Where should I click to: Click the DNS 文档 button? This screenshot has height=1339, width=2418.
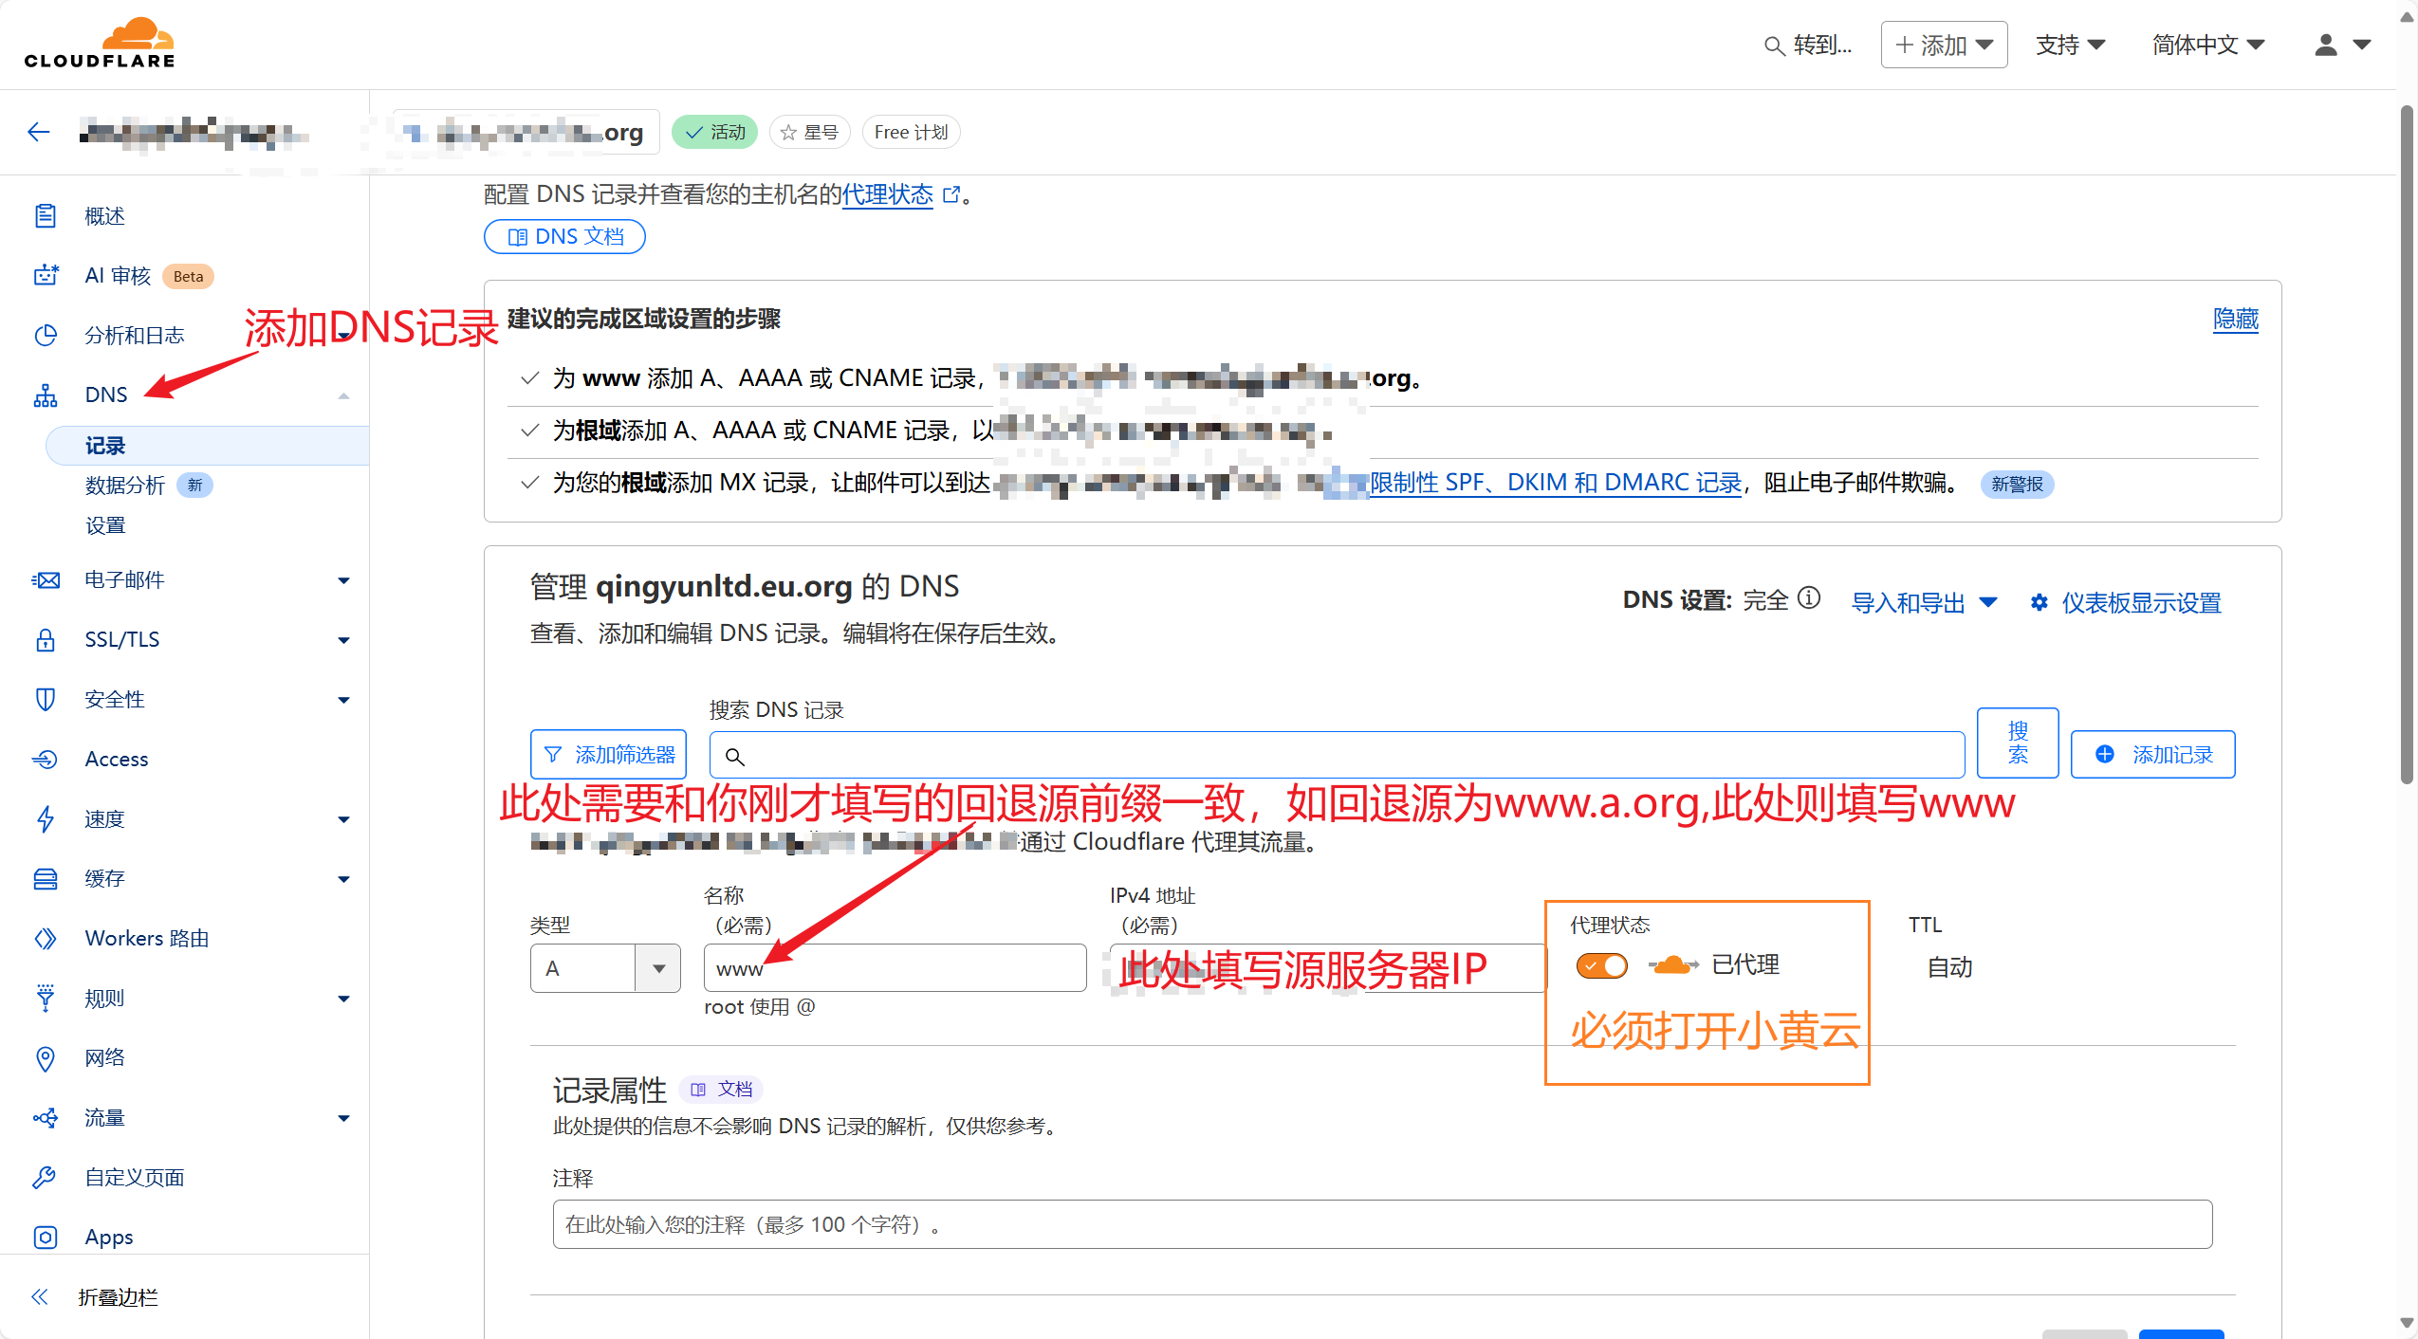coord(564,237)
